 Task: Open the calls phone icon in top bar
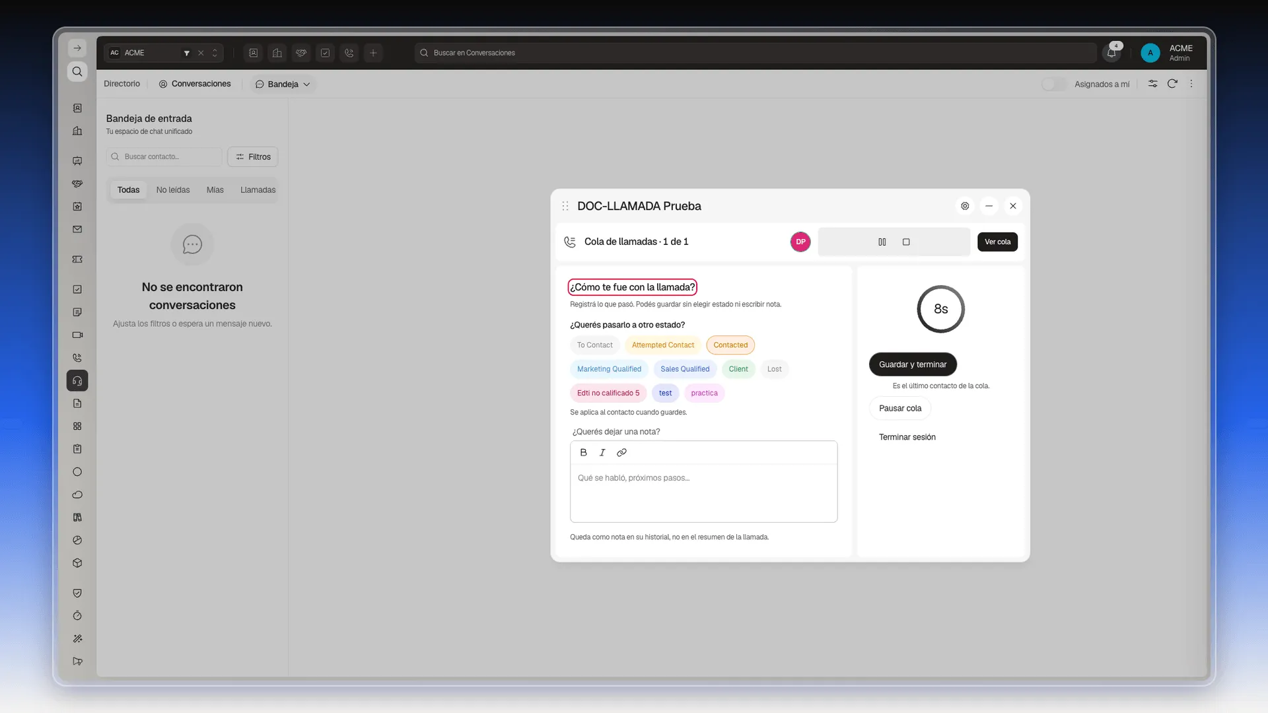pos(349,53)
